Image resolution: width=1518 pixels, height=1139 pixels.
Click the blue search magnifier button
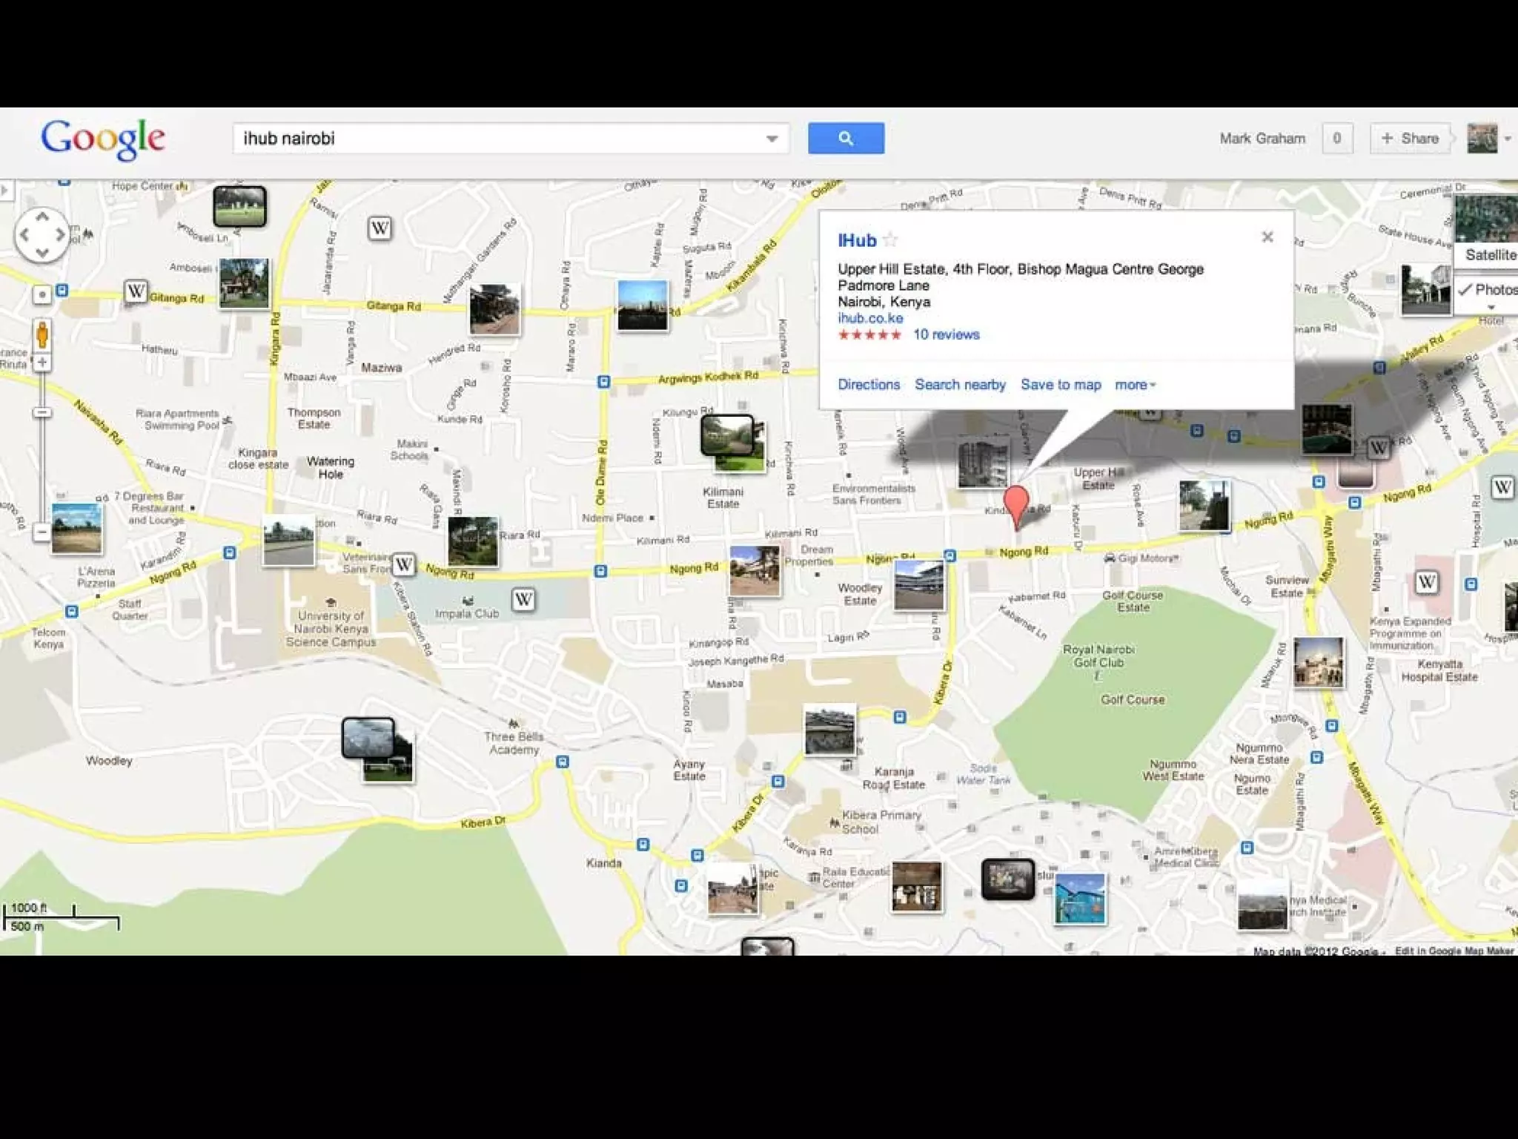845,138
